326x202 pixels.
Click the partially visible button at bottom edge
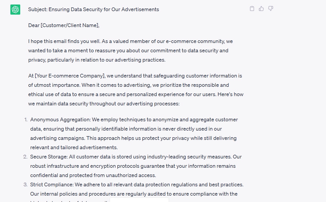click(139, 200)
